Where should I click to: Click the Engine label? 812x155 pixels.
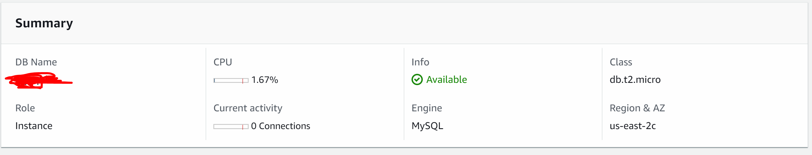pos(426,108)
